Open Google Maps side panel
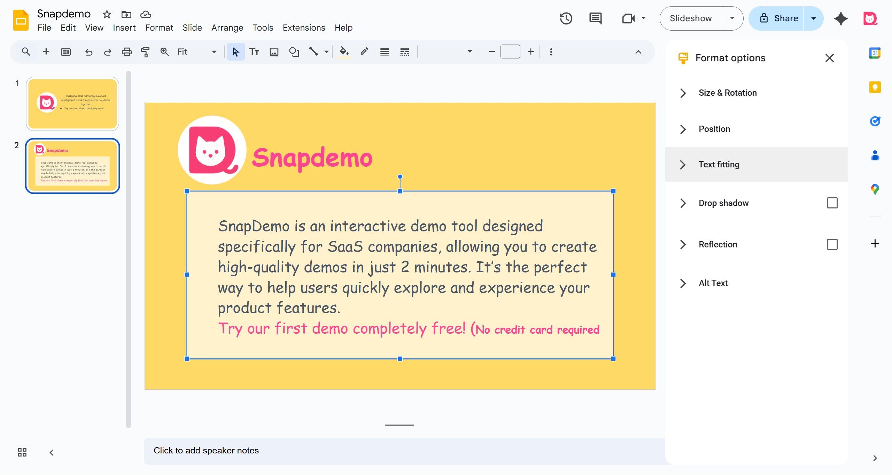 [x=875, y=189]
